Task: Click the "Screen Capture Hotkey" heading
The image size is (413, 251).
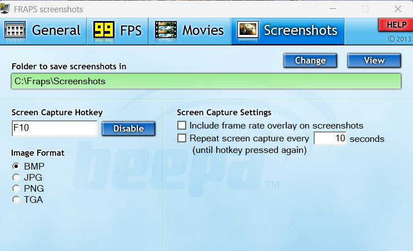Action: 57,112
